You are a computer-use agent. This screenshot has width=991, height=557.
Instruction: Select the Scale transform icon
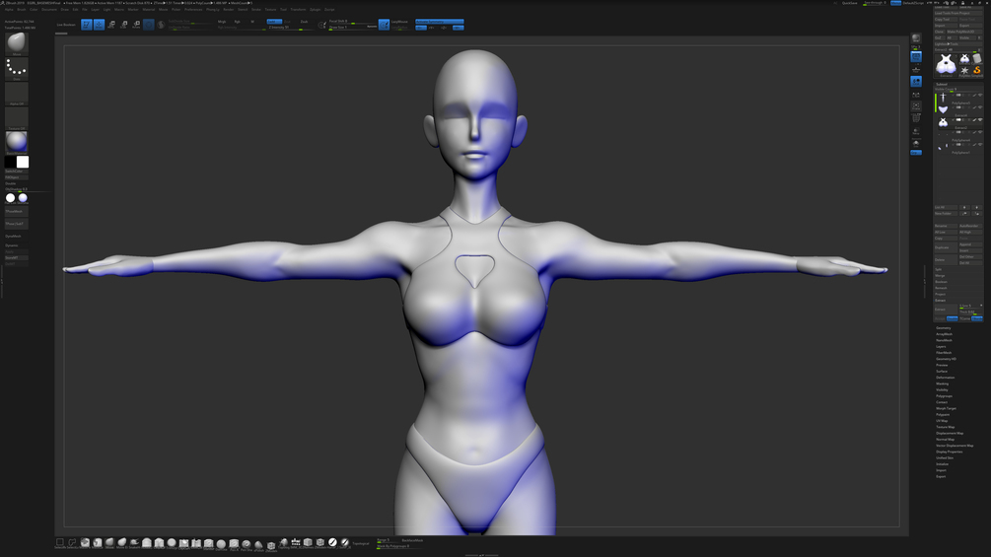[x=124, y=25]
